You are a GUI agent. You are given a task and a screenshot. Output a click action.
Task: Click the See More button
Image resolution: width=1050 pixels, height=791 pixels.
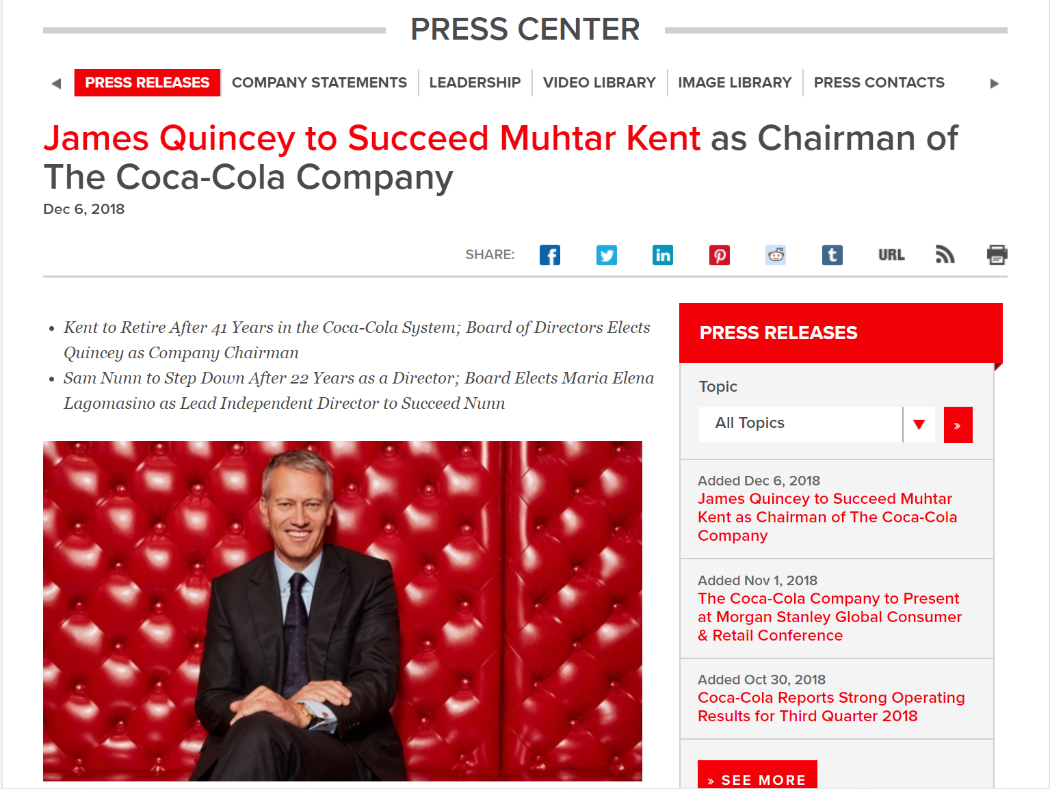(757, 775)
